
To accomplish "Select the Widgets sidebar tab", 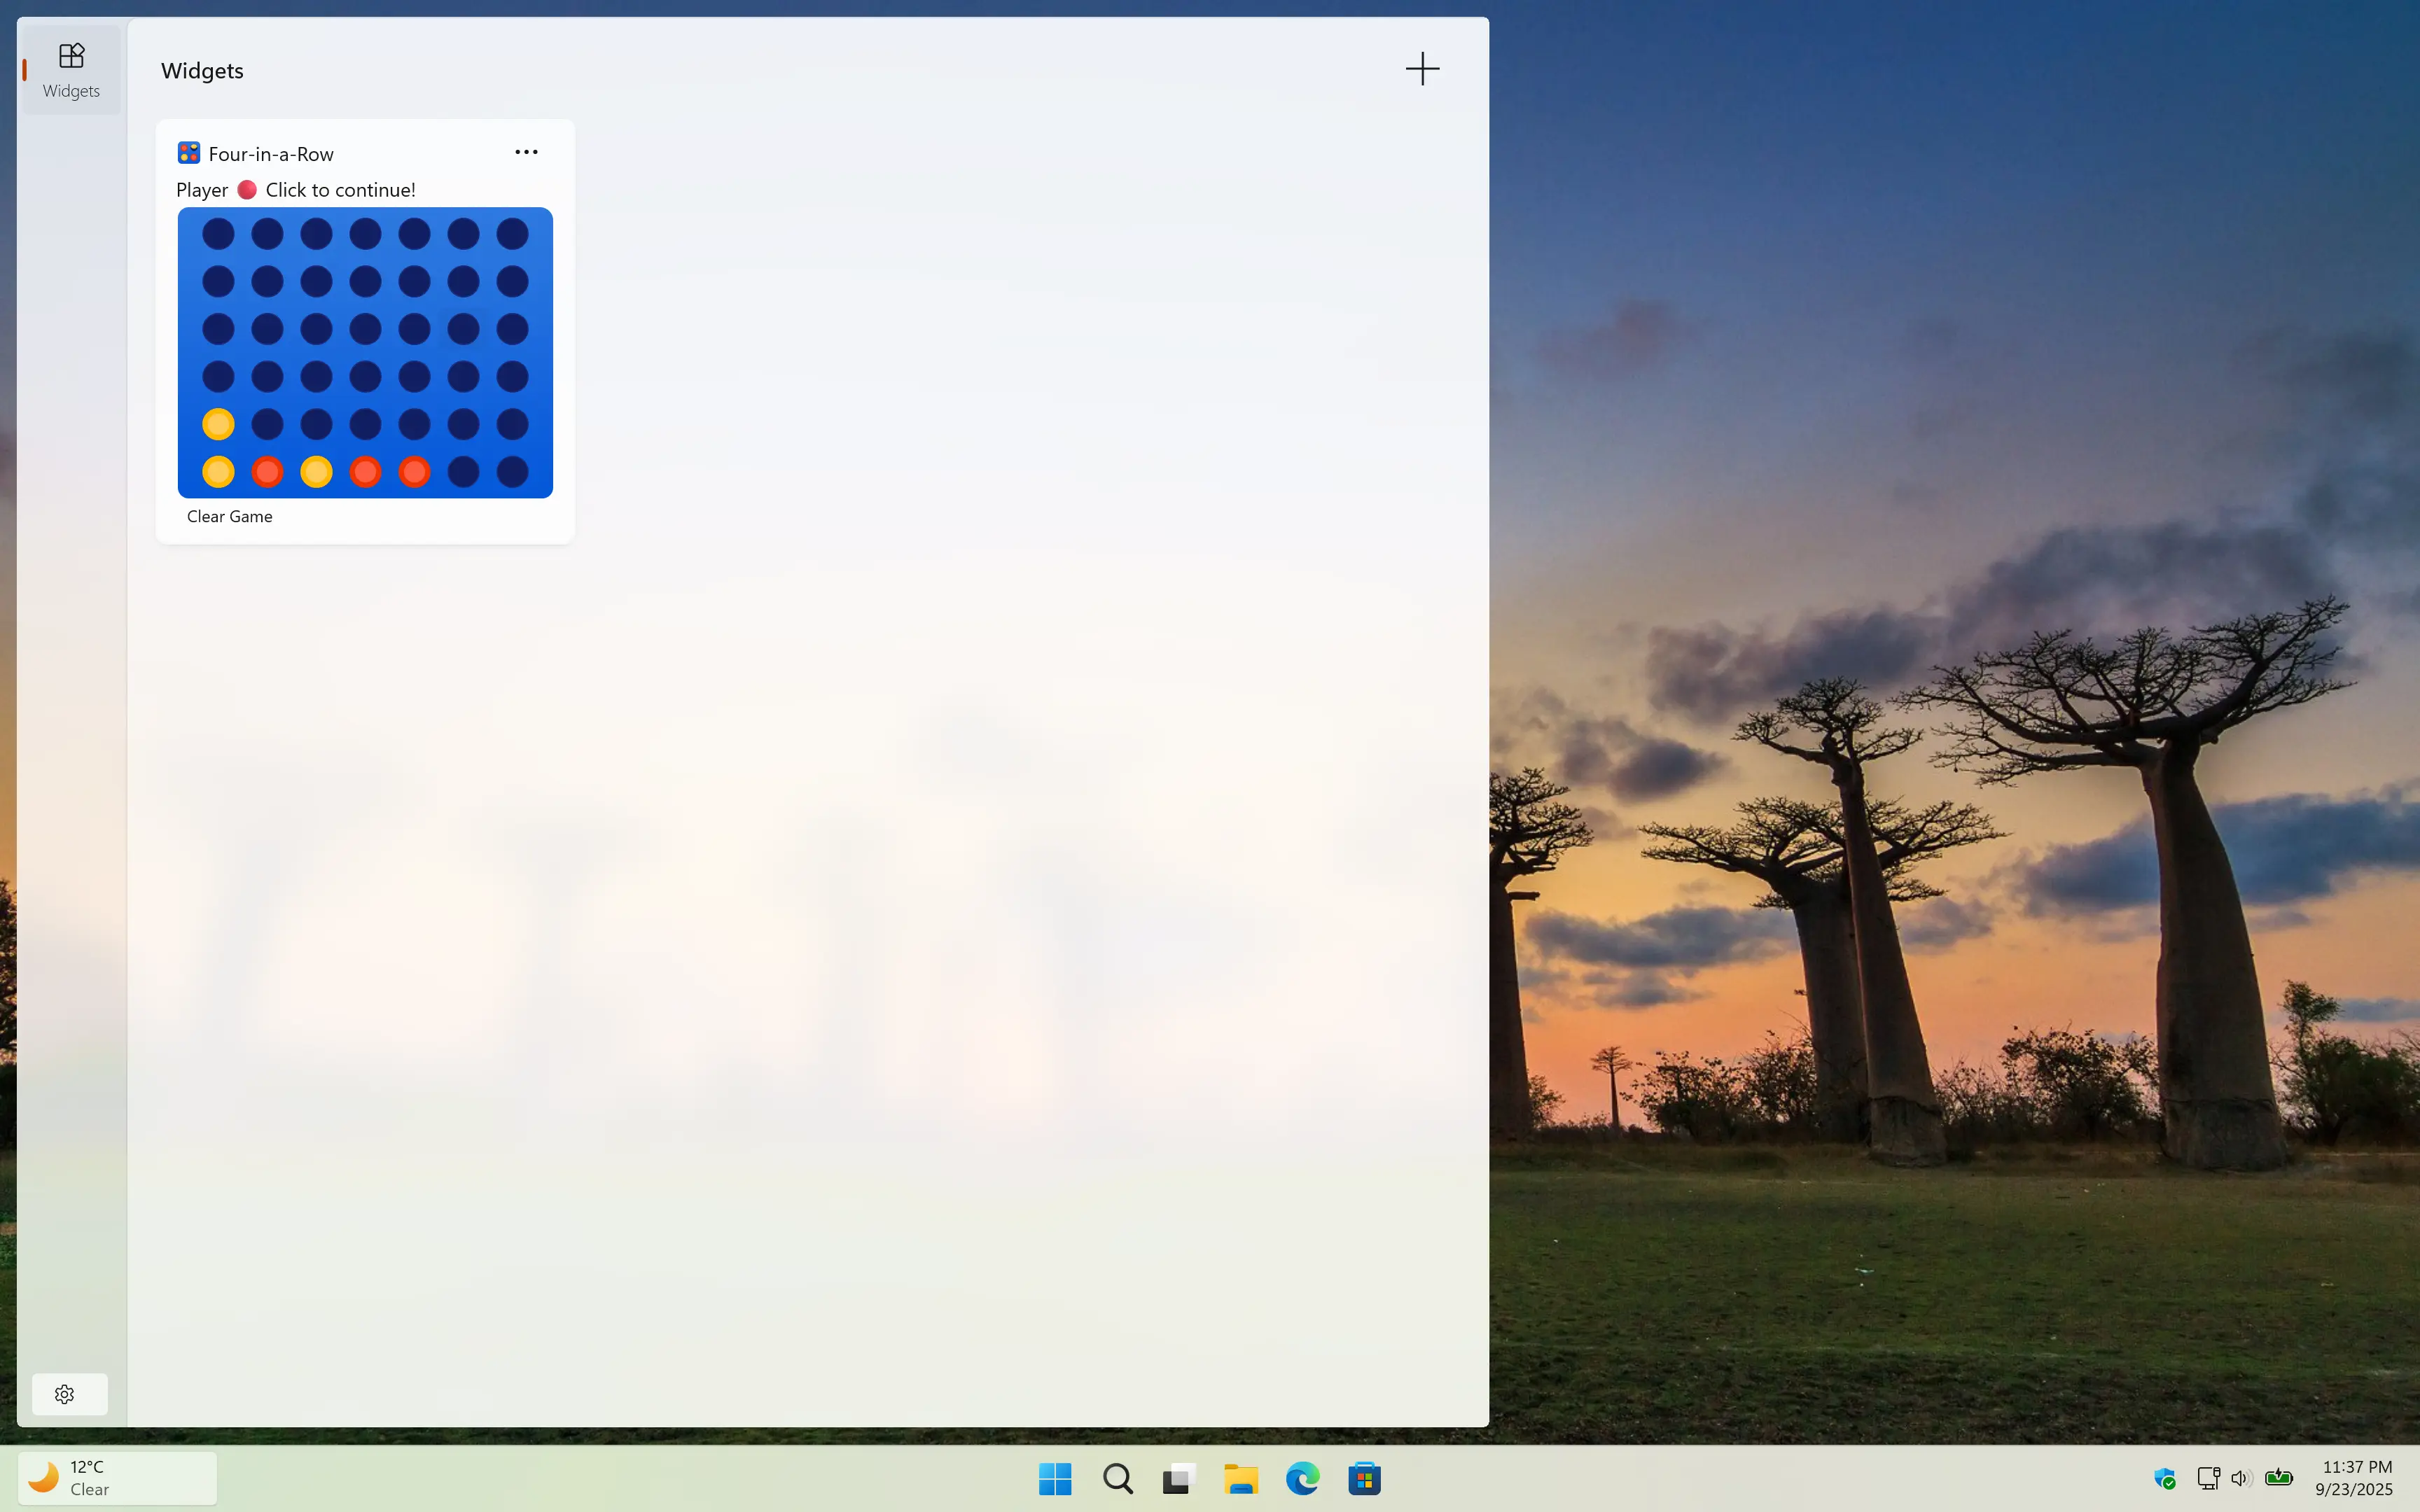I will point(71,70).
